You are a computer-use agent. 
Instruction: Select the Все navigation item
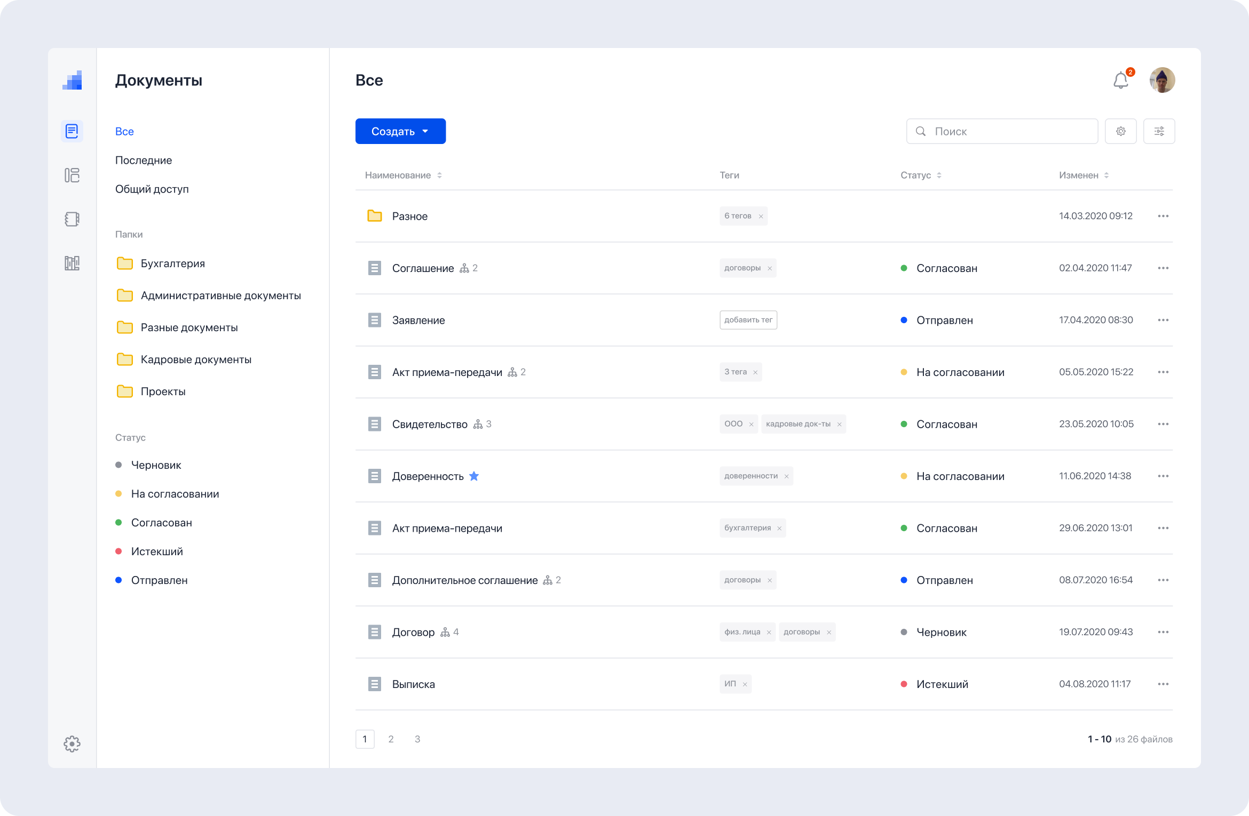coord(124,131)
